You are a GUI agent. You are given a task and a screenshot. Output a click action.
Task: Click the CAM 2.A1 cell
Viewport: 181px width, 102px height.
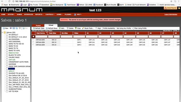[92, 42]
